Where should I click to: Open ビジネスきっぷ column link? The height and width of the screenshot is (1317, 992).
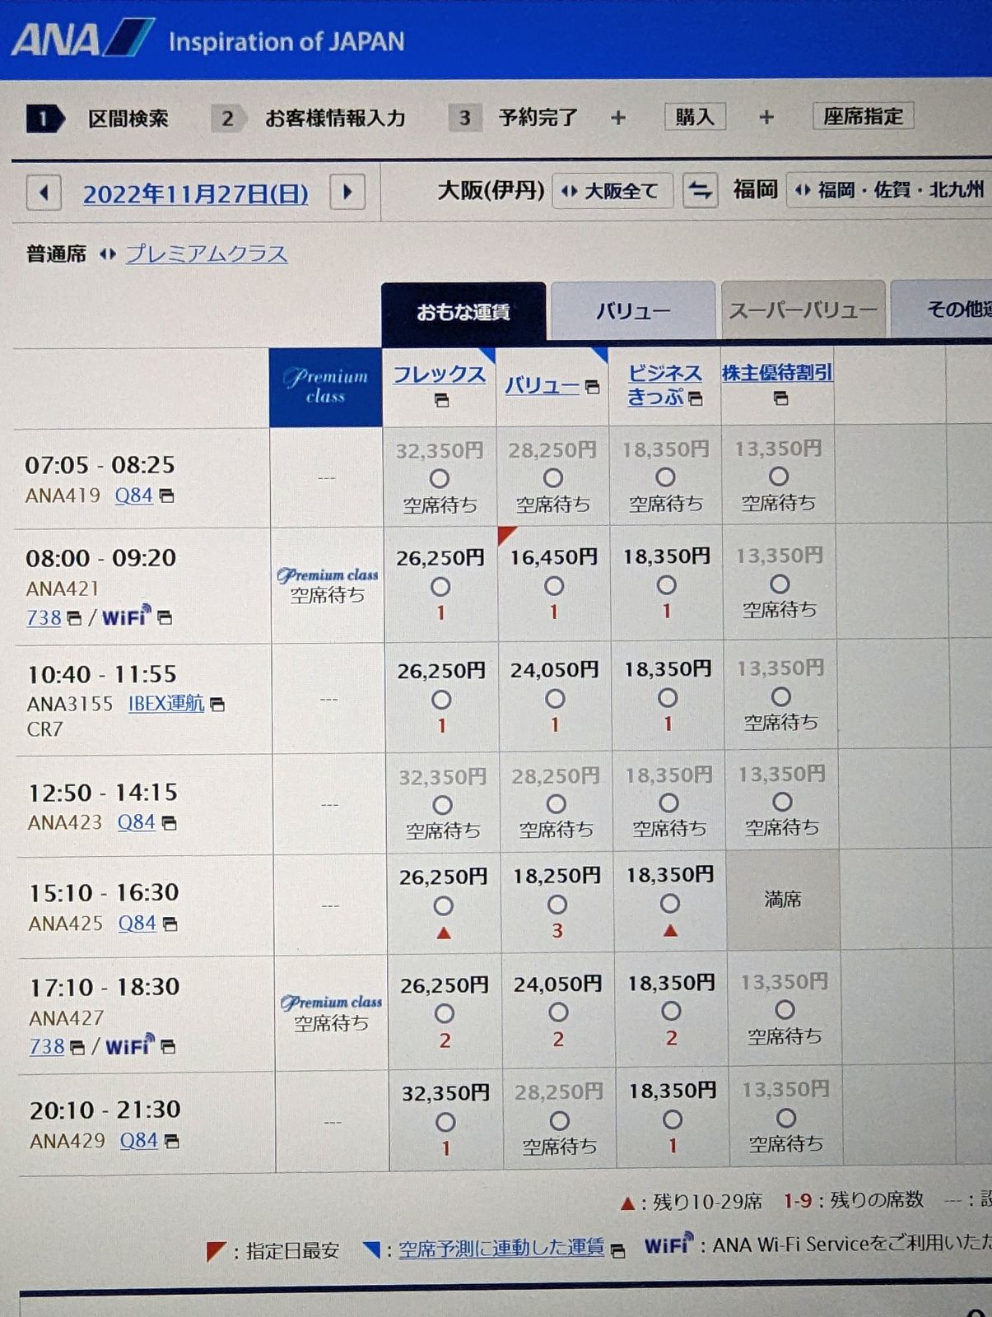click(x=664, y=385)
